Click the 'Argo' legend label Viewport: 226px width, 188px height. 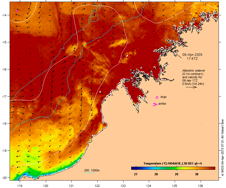click(163, 97)
